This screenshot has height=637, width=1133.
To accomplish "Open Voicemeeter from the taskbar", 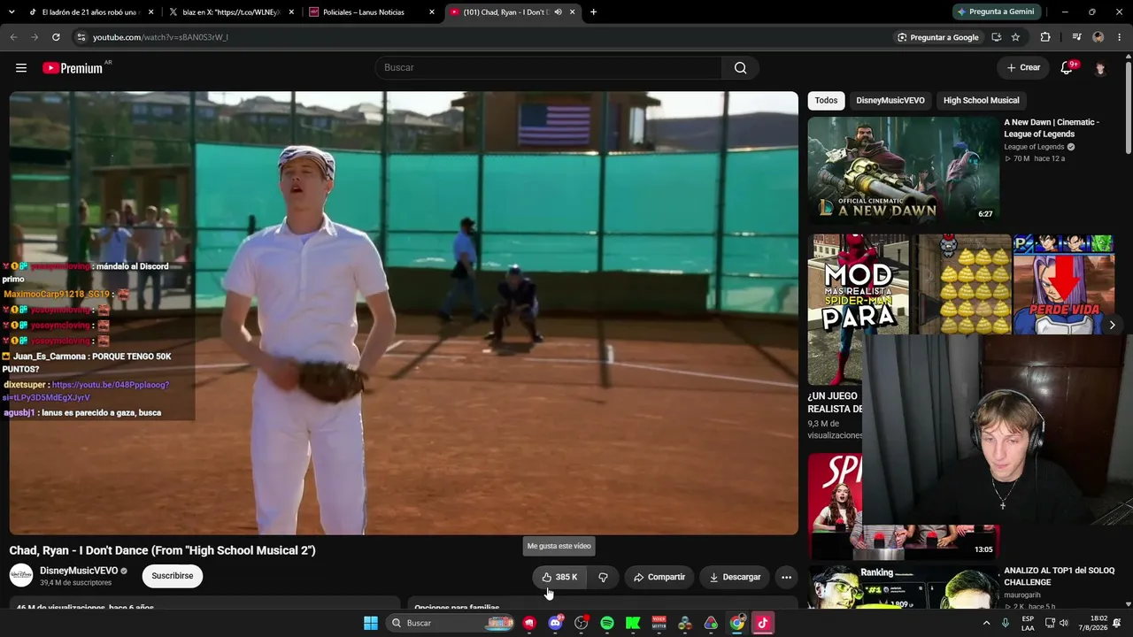I will (x=659, y=623).
